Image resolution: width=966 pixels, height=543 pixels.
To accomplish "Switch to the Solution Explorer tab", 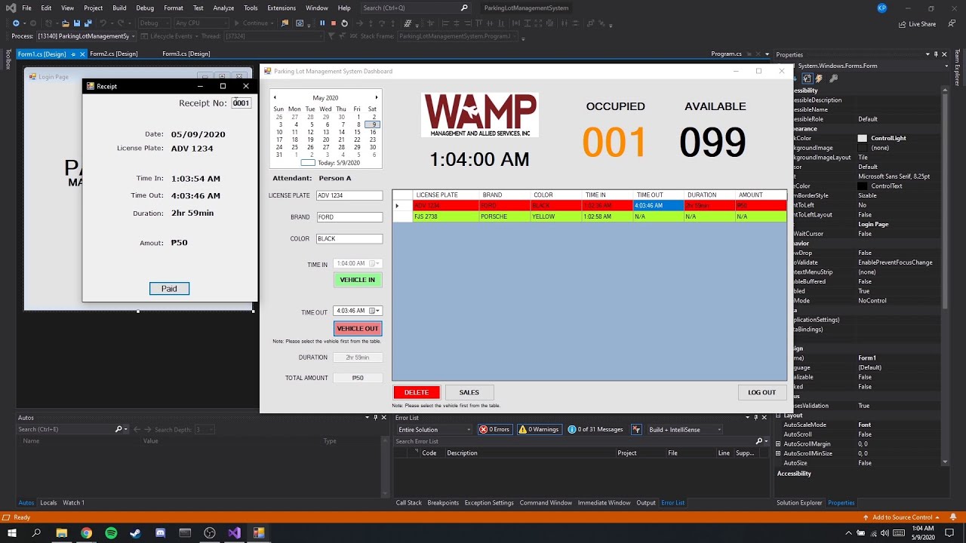I will 799,503.
